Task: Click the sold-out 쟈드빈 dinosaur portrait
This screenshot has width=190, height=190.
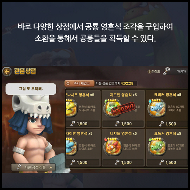Action: [x=113, y=109]
